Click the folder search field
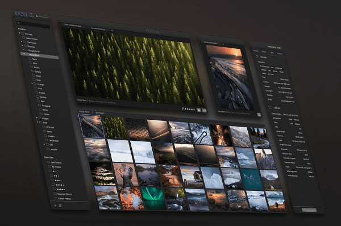This screenshot has width=341, height=226. point(34,24)
